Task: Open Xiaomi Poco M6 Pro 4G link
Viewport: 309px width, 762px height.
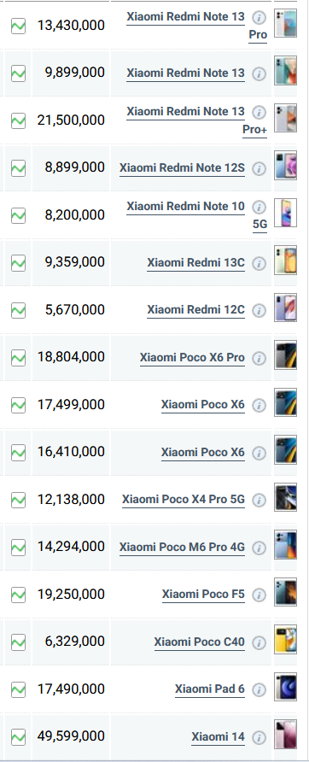Action: click(x=182, y=548)
